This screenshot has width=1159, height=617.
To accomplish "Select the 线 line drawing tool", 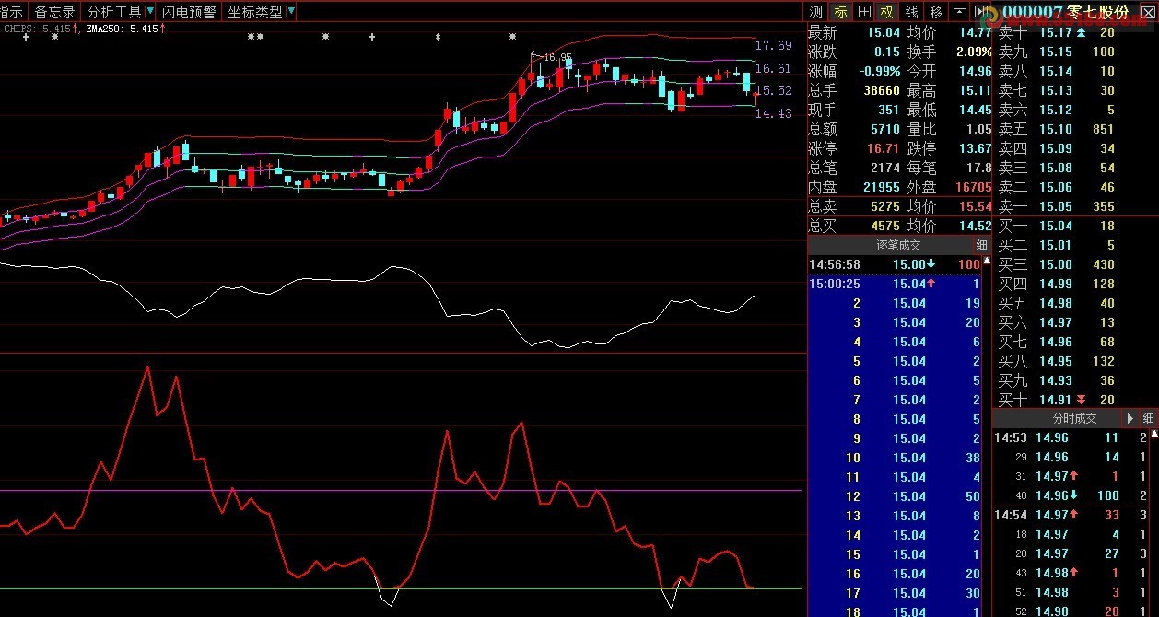I will coord(911,12).
